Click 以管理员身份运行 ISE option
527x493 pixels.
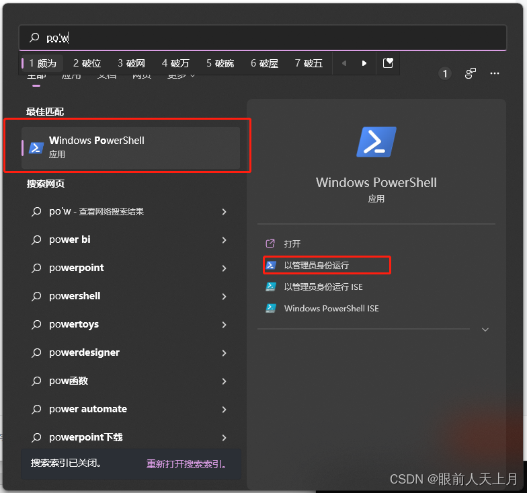pyautogui.click(x=323, y=287)
